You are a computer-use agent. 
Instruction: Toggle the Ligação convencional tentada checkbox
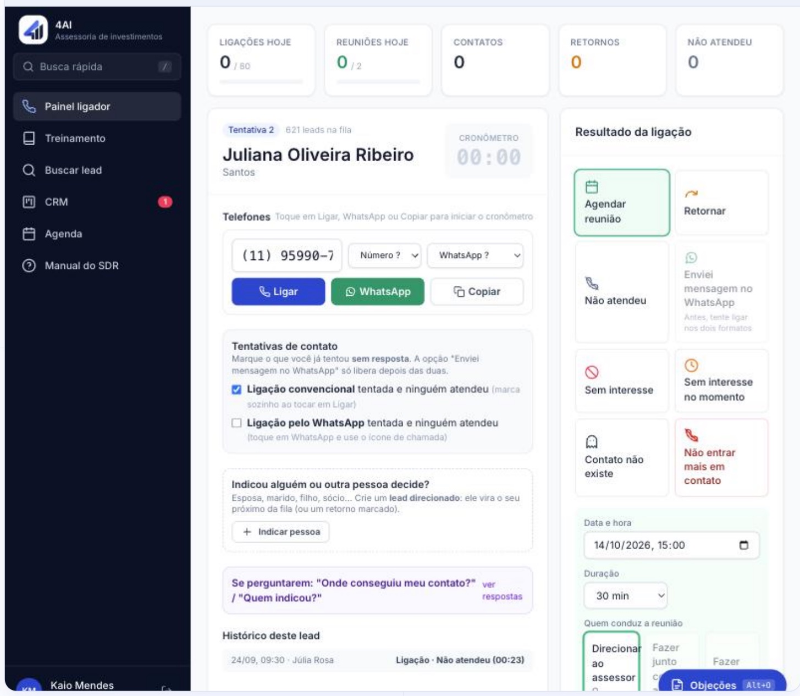236,389
